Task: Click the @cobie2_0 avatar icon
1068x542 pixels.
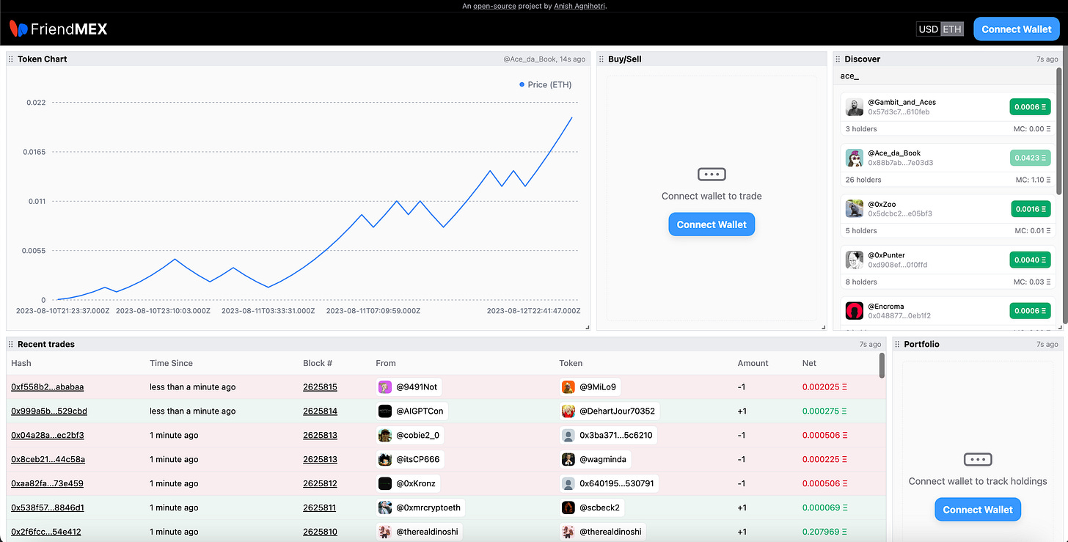Action: 385,435
